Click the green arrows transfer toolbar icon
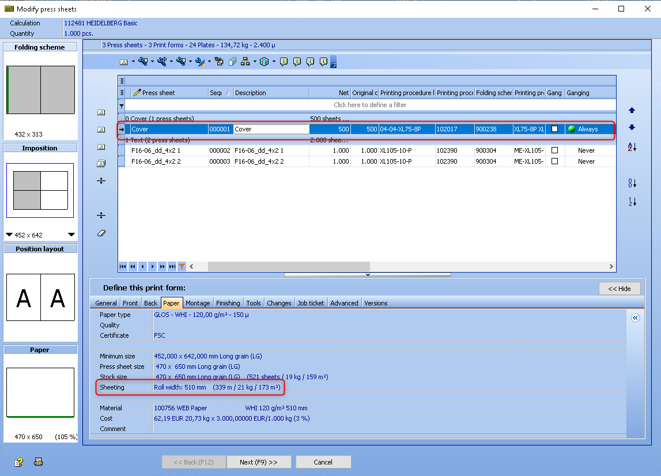The width and height of the screenshot is (661, 476). pos(219,62)
